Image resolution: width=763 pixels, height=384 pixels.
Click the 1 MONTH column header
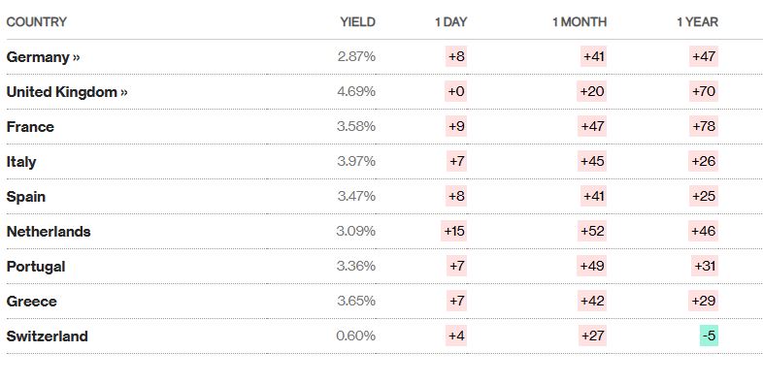click(x=580, y=22)
